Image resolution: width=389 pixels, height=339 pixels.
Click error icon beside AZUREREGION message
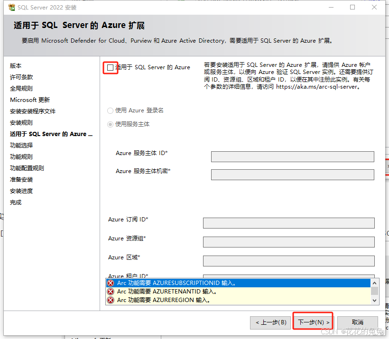tap(111, 300)
